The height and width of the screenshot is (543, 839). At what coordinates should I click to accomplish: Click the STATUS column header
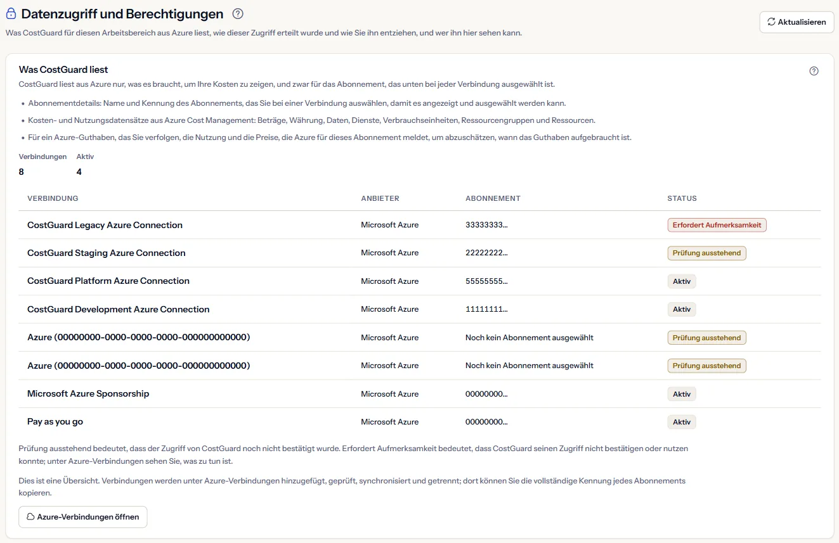pyautogui.click(x=682, y=198)
